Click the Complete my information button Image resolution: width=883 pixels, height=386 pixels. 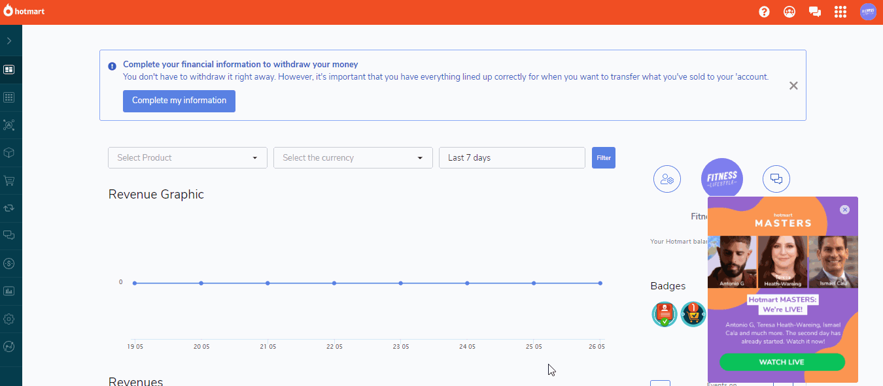point(179,101)
